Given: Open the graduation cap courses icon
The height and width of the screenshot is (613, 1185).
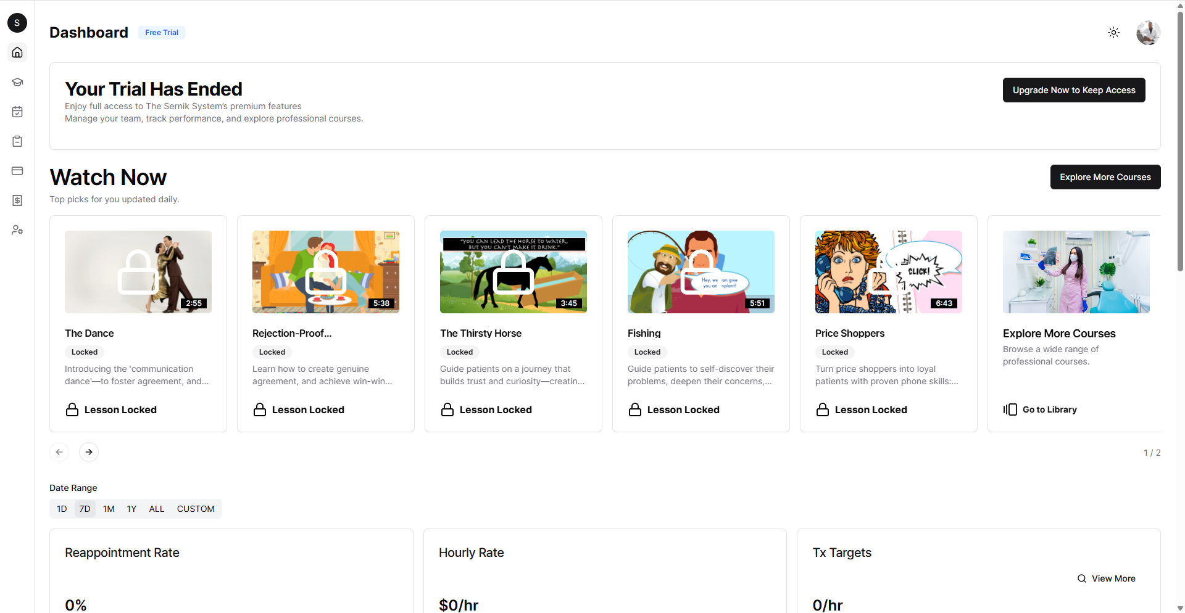Looking at the screenshot, I should point(17,82).
